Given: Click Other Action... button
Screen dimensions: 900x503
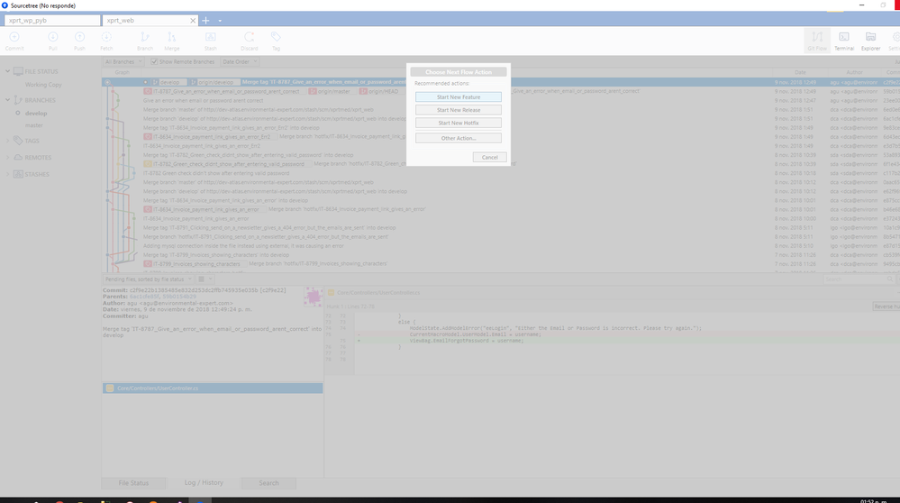Looking at the screenshot, I should (458, 139).
